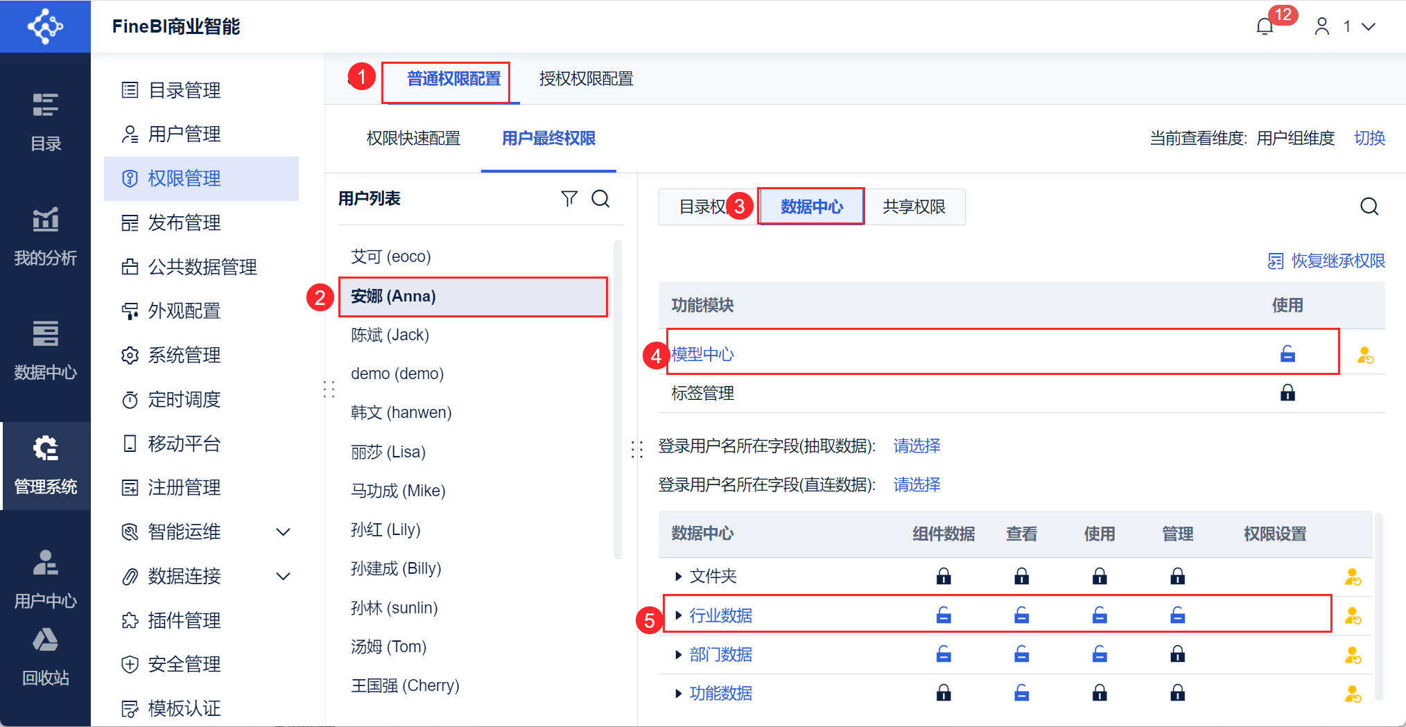This screenshot has height=727, width=1406.
Task: Open 行业数据 permission settings user icon
Action: pyautogui.click(x=1353, y=615)
